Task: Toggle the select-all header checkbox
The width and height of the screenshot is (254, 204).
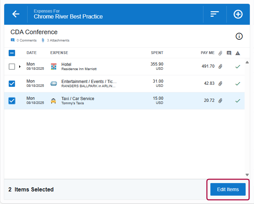Action: pyautogui.click(x=12, y=53)
